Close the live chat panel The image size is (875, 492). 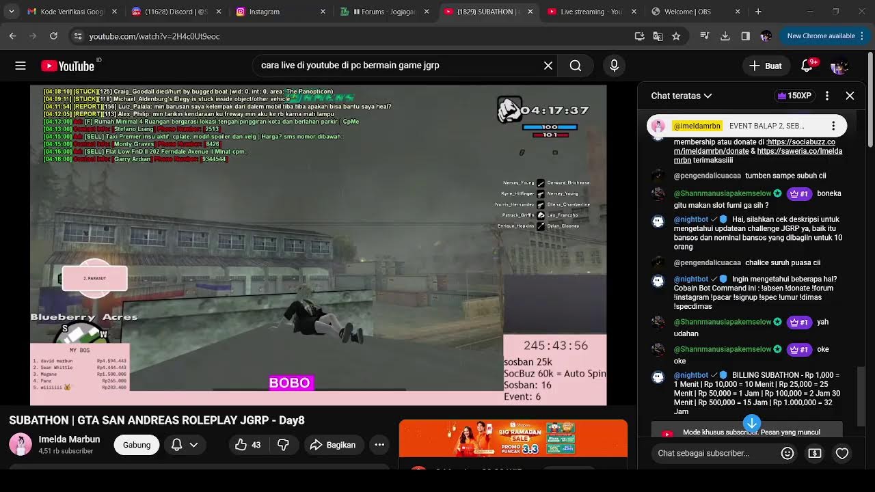coord(850,96)
